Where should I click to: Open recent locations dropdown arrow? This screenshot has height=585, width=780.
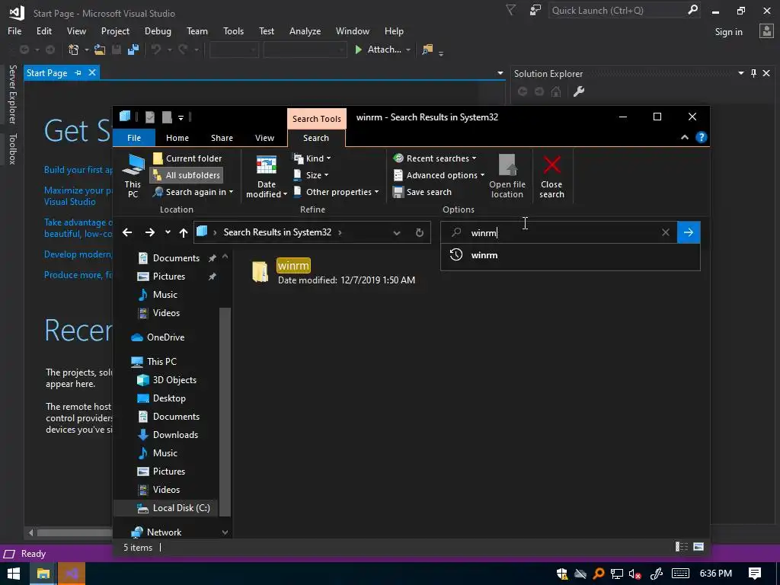pos(168,232)
